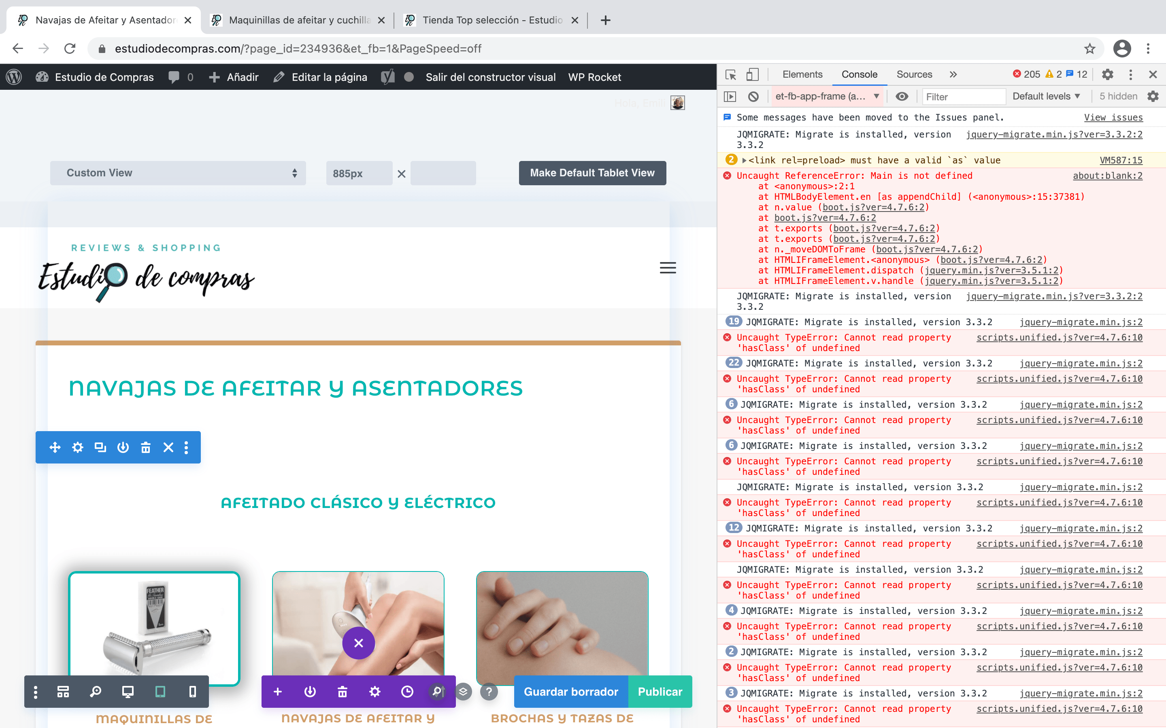Open new browser tab with plus button

606,20
